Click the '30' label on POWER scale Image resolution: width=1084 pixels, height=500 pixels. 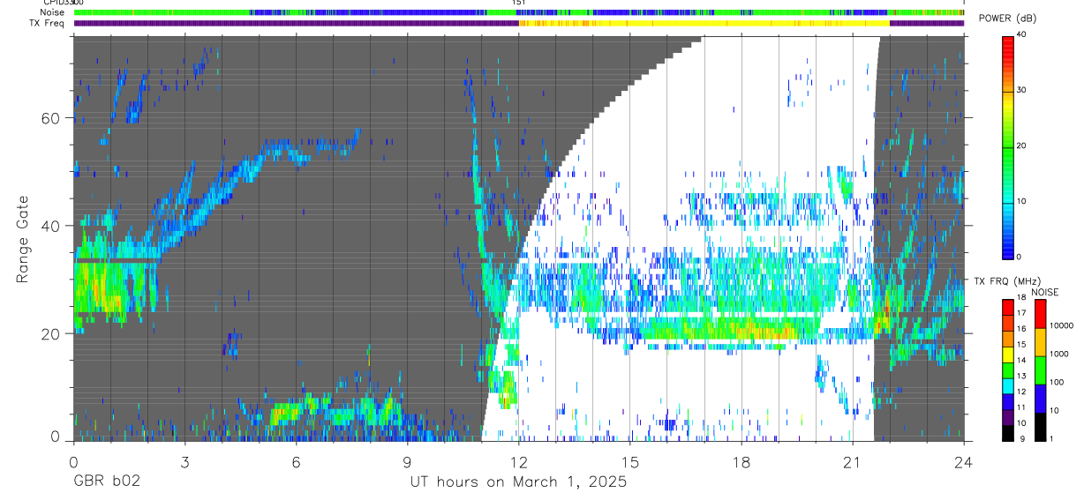click(x=1021, y=91)
